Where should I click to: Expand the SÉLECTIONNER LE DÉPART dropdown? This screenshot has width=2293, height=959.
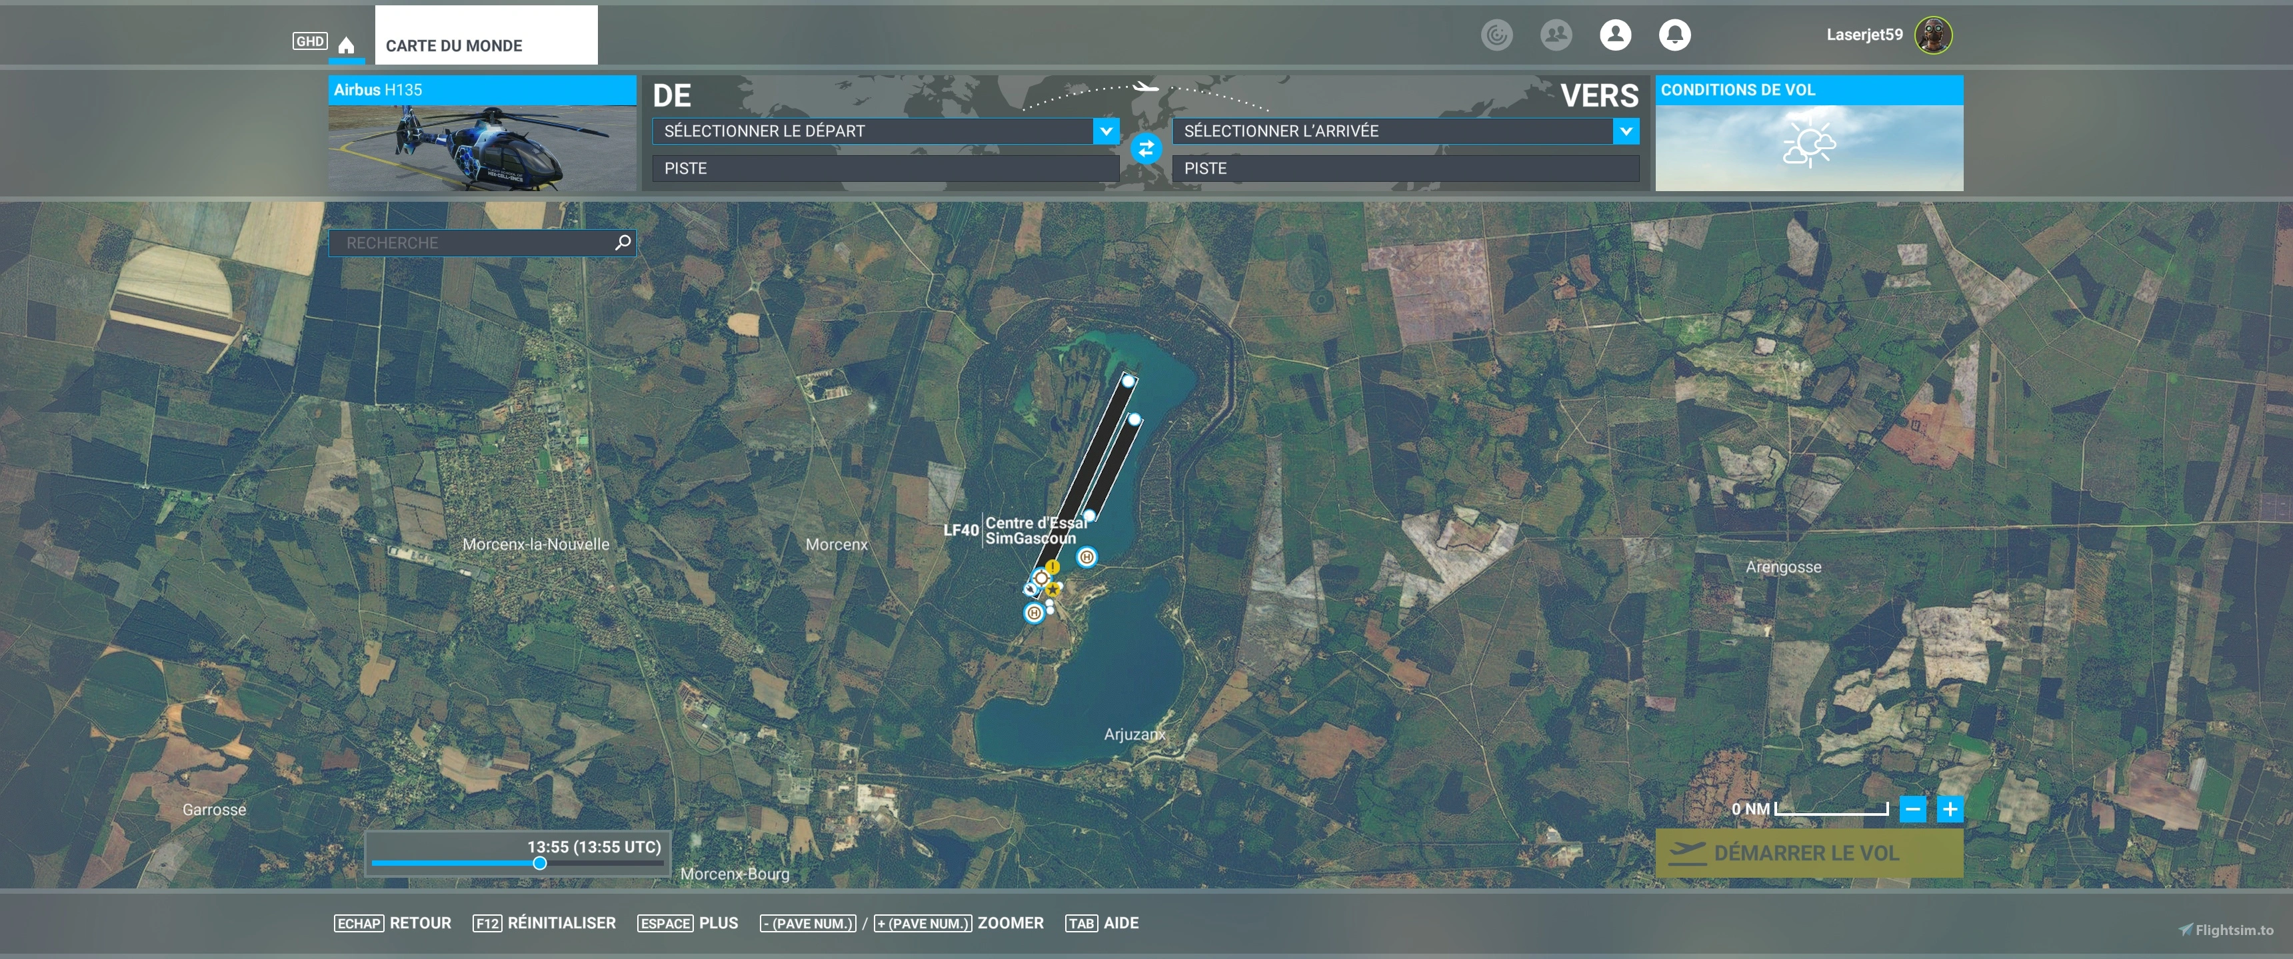coord(1106,131)
